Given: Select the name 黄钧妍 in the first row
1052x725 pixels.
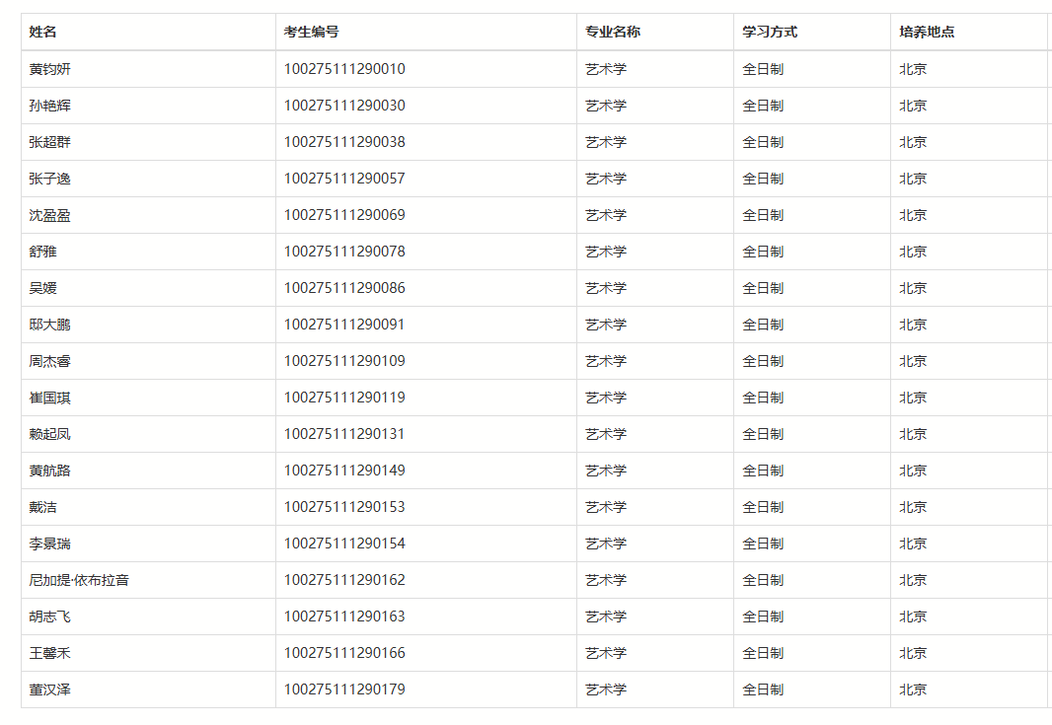Looking at the screenshot, I should [x=43, y=69].
